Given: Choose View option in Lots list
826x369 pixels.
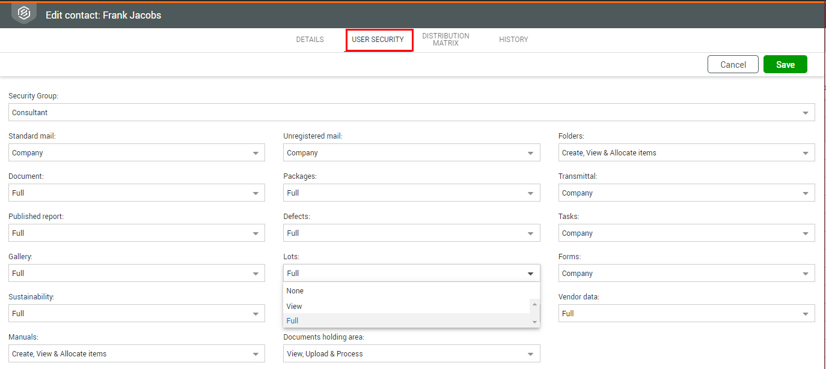Looking at the screenshot, I should [295, 306].
